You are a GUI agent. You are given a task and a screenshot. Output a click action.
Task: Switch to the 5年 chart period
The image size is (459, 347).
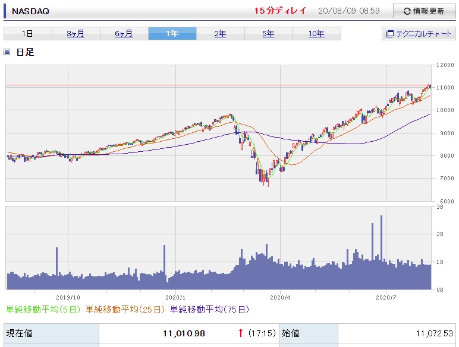click(268, 34)
